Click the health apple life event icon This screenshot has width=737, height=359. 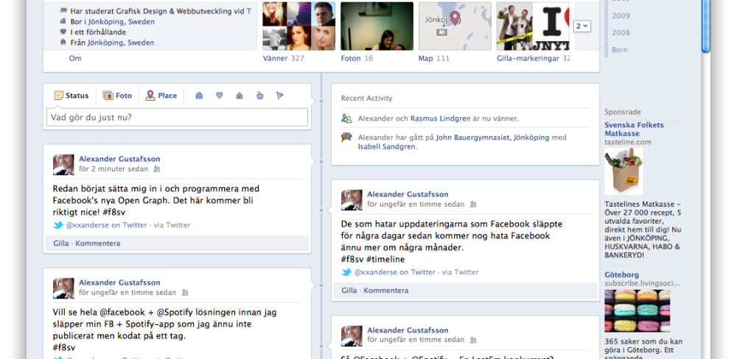(259, 96)
